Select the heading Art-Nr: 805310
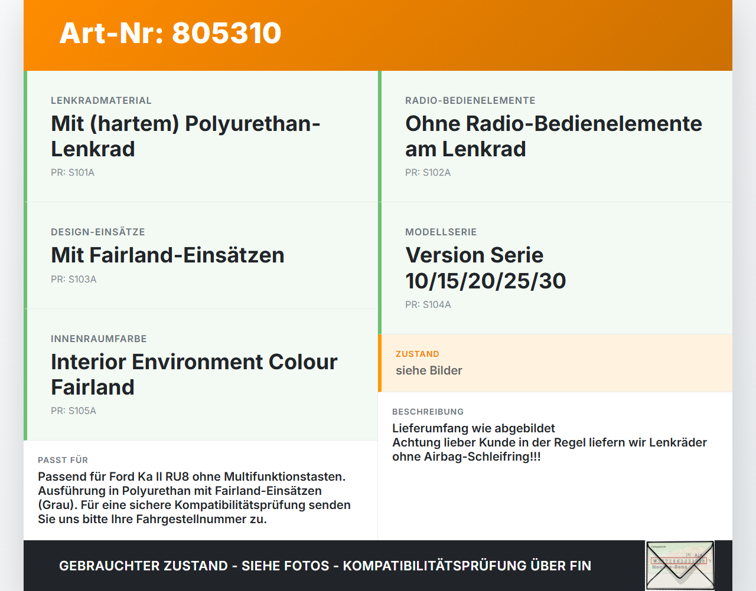Viewport: 756px width, 591px height. coord(170,33)
